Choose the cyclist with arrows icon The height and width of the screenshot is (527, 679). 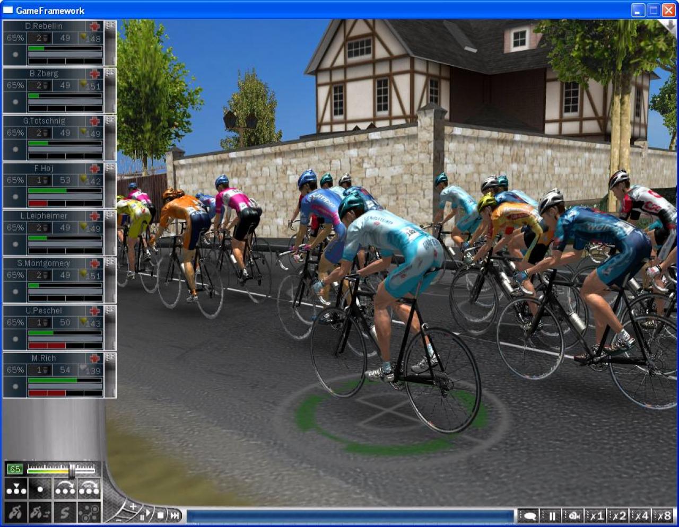pyautogui.click(x=40, y=513)
